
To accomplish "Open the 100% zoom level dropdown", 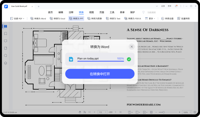I will [187, 112].
